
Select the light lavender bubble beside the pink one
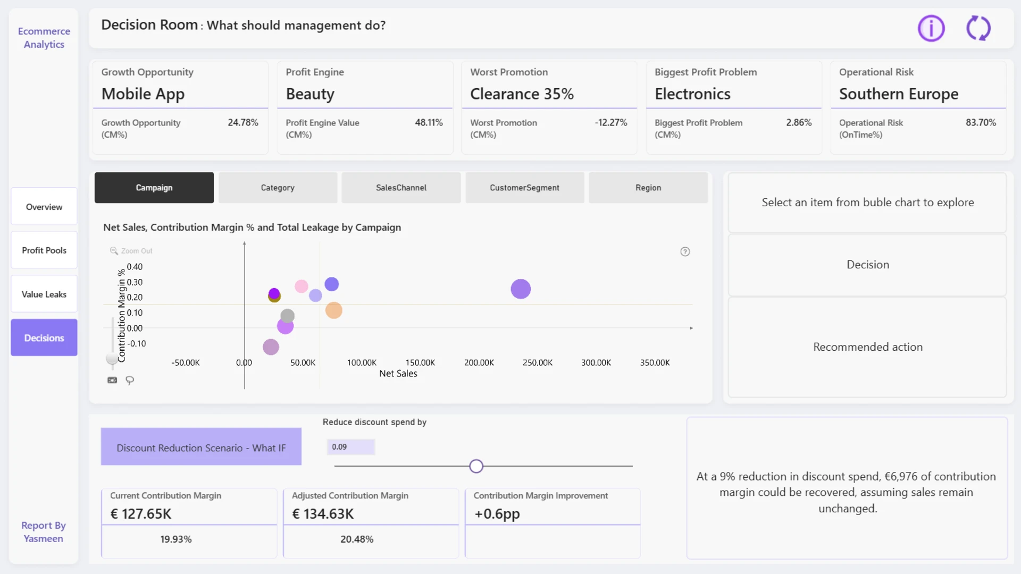[315, 296]
